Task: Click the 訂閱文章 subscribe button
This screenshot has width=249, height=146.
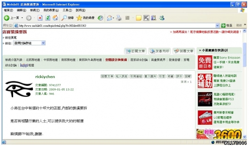Action: 135,51
